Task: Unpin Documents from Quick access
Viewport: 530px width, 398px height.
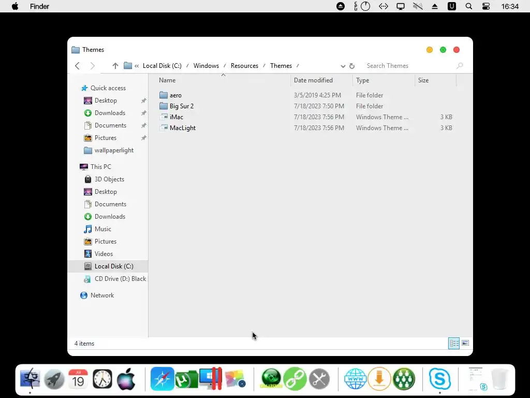Action: [144, 125]
